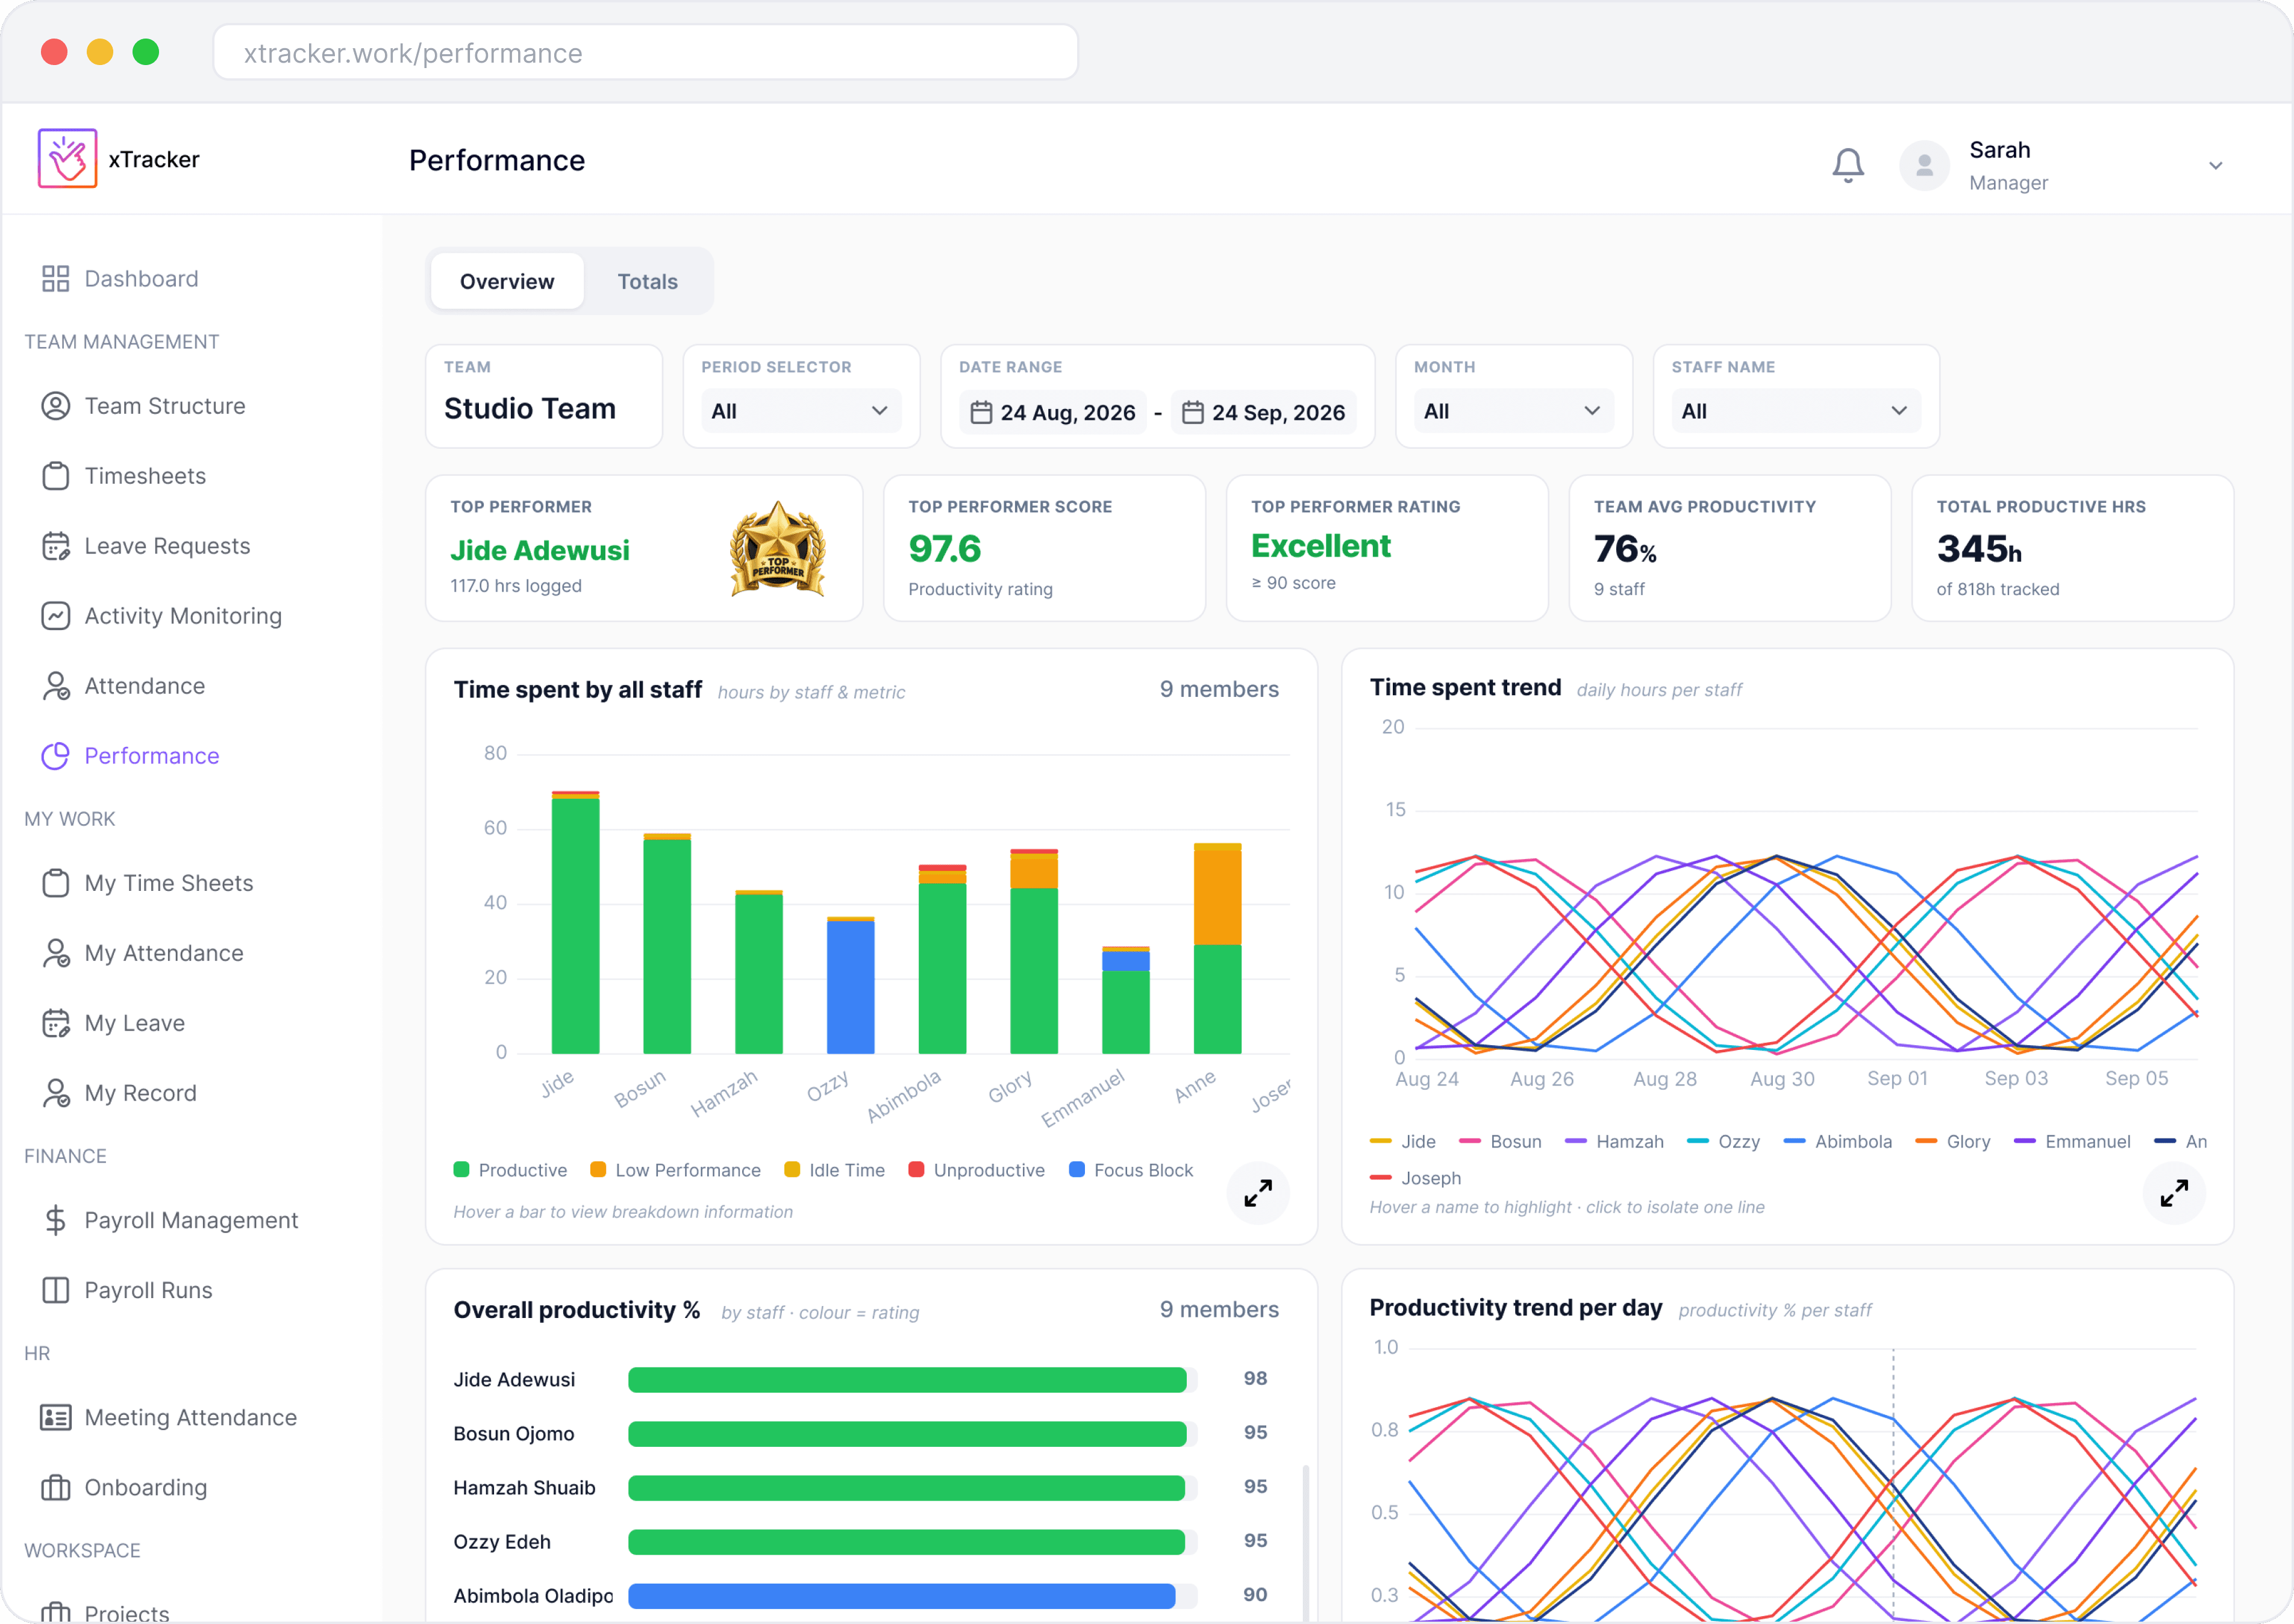Isolate Jide line in trend legend

click(x=1402, y=1142)
